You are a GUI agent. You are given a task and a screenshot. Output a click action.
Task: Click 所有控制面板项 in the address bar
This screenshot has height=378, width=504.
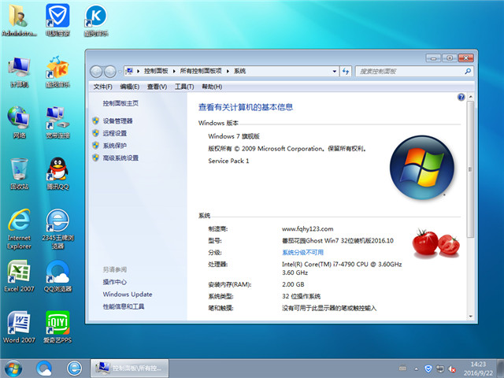(201, 71)
